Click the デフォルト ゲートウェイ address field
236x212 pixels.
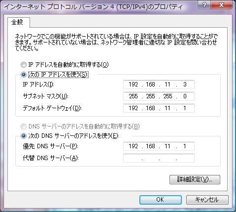(159, 108)
